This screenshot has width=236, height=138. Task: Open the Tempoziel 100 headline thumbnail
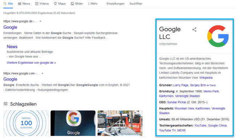point(26,123)
